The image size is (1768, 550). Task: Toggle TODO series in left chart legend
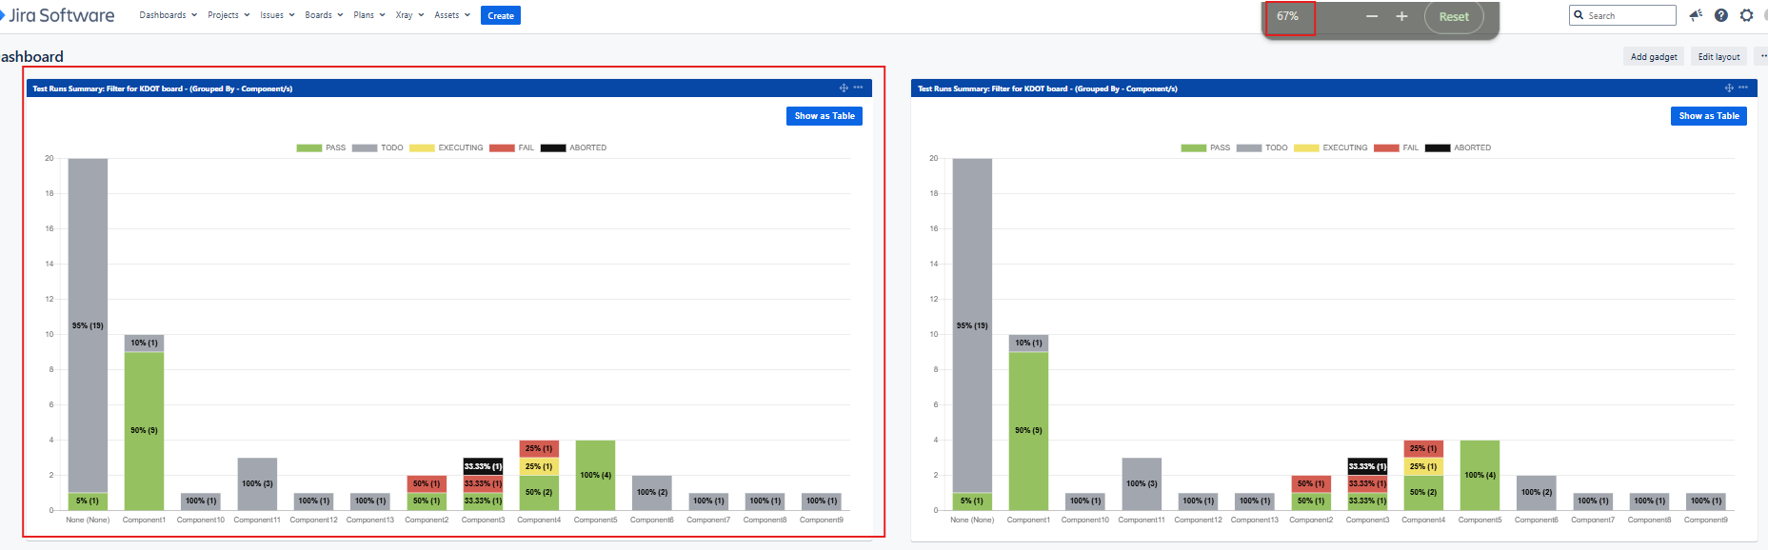pyautogui.click(x=377, y=147)
